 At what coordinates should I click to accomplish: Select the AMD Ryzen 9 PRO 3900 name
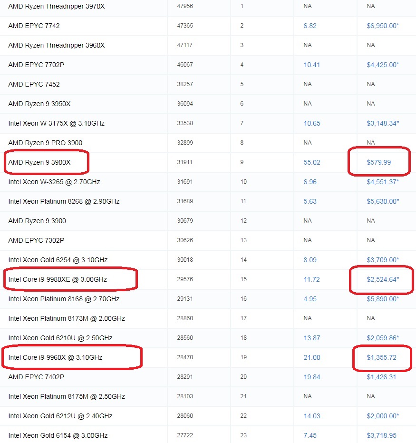coord(45,143)
